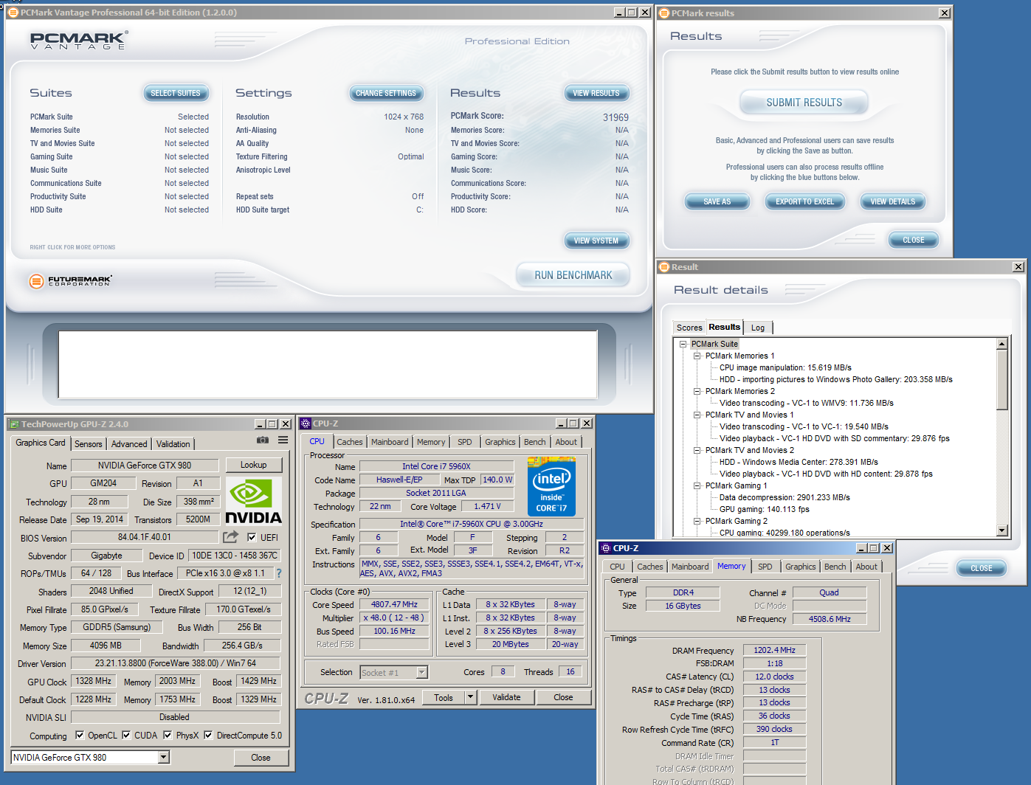Collapse the PCMark Memories 2 node
This screenshot has width=1031, height=785.
697,392
